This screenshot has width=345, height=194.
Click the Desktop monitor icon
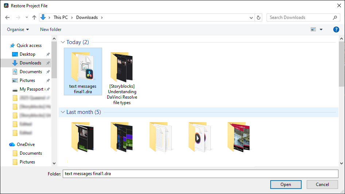pos(15,54)
